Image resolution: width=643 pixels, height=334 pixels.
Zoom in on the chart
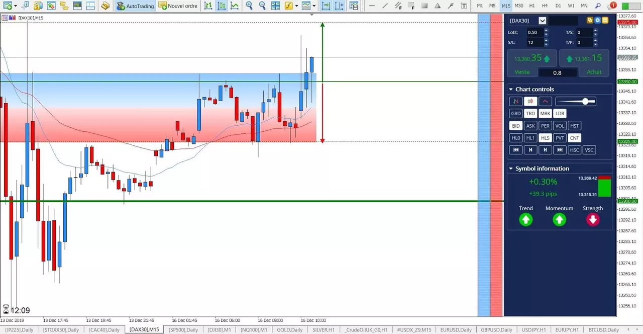(249, 6)
